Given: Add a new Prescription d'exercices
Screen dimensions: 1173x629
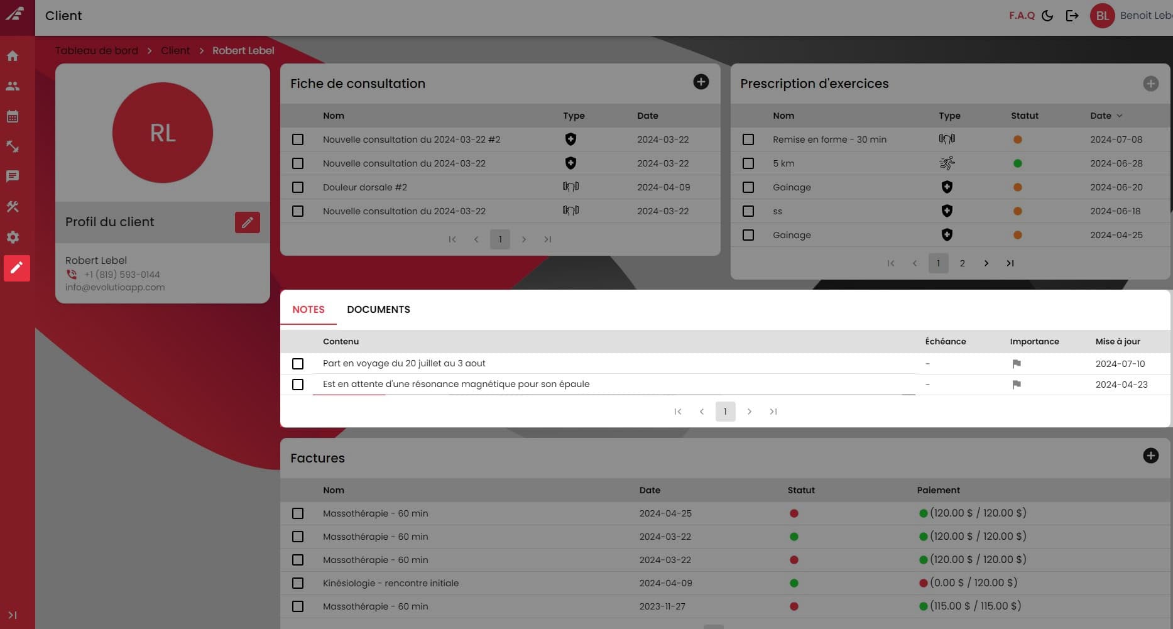Looking at the screenshot, I should pyautogui.click(x=1150, y=84).
